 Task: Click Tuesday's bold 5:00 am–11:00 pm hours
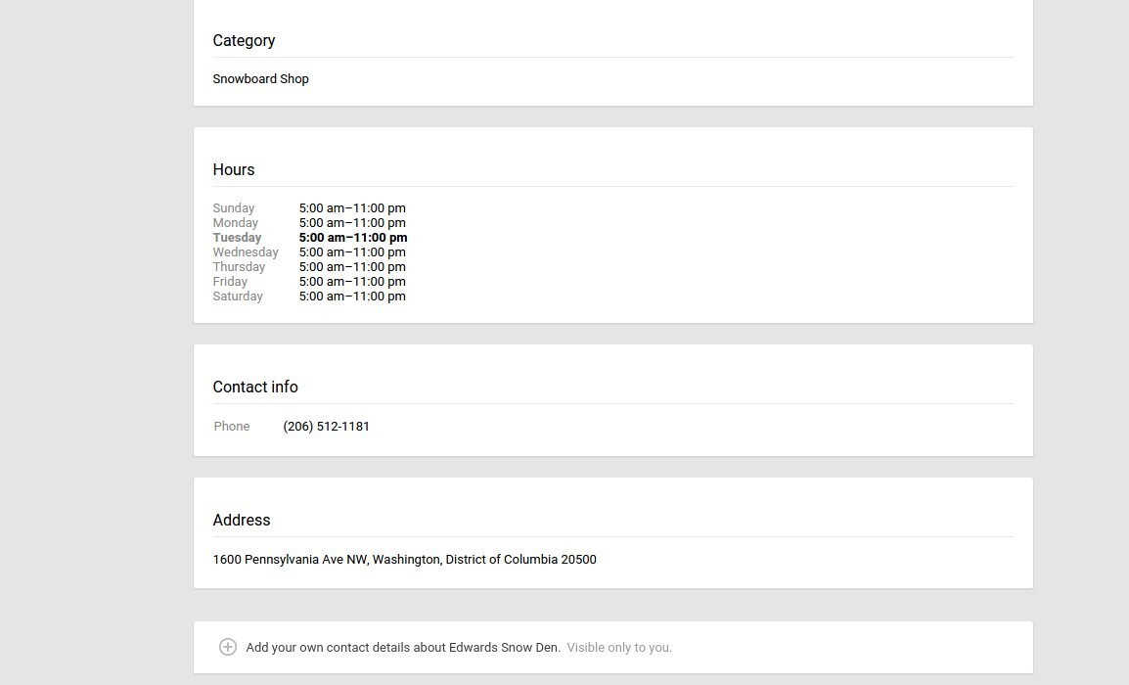click(353, 237)
